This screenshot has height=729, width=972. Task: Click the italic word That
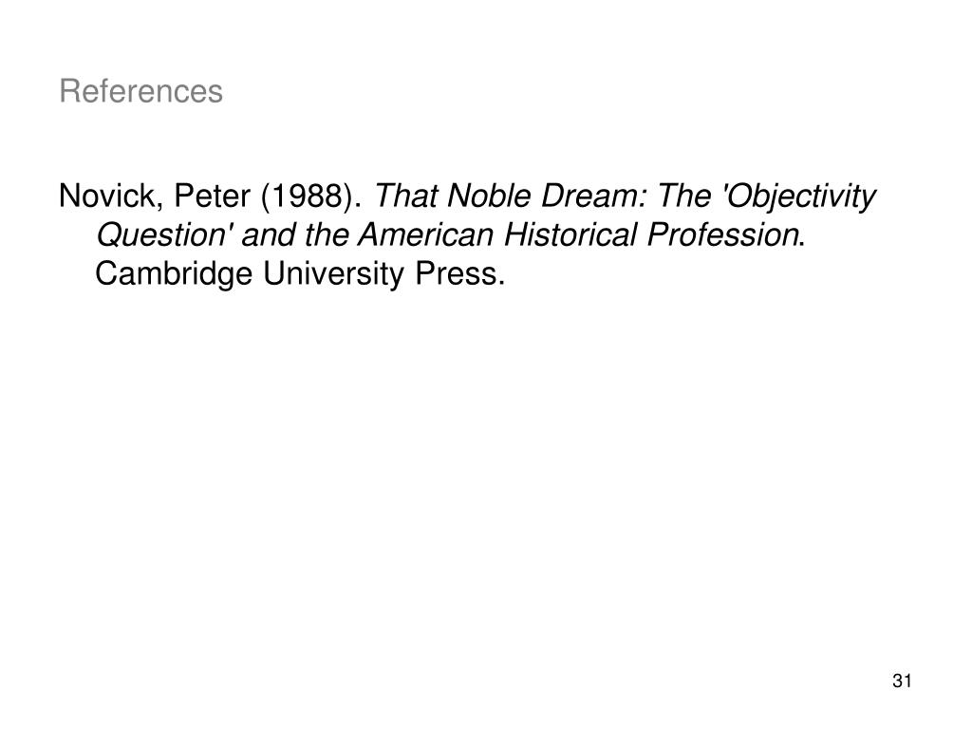click(x=404, y=196)
